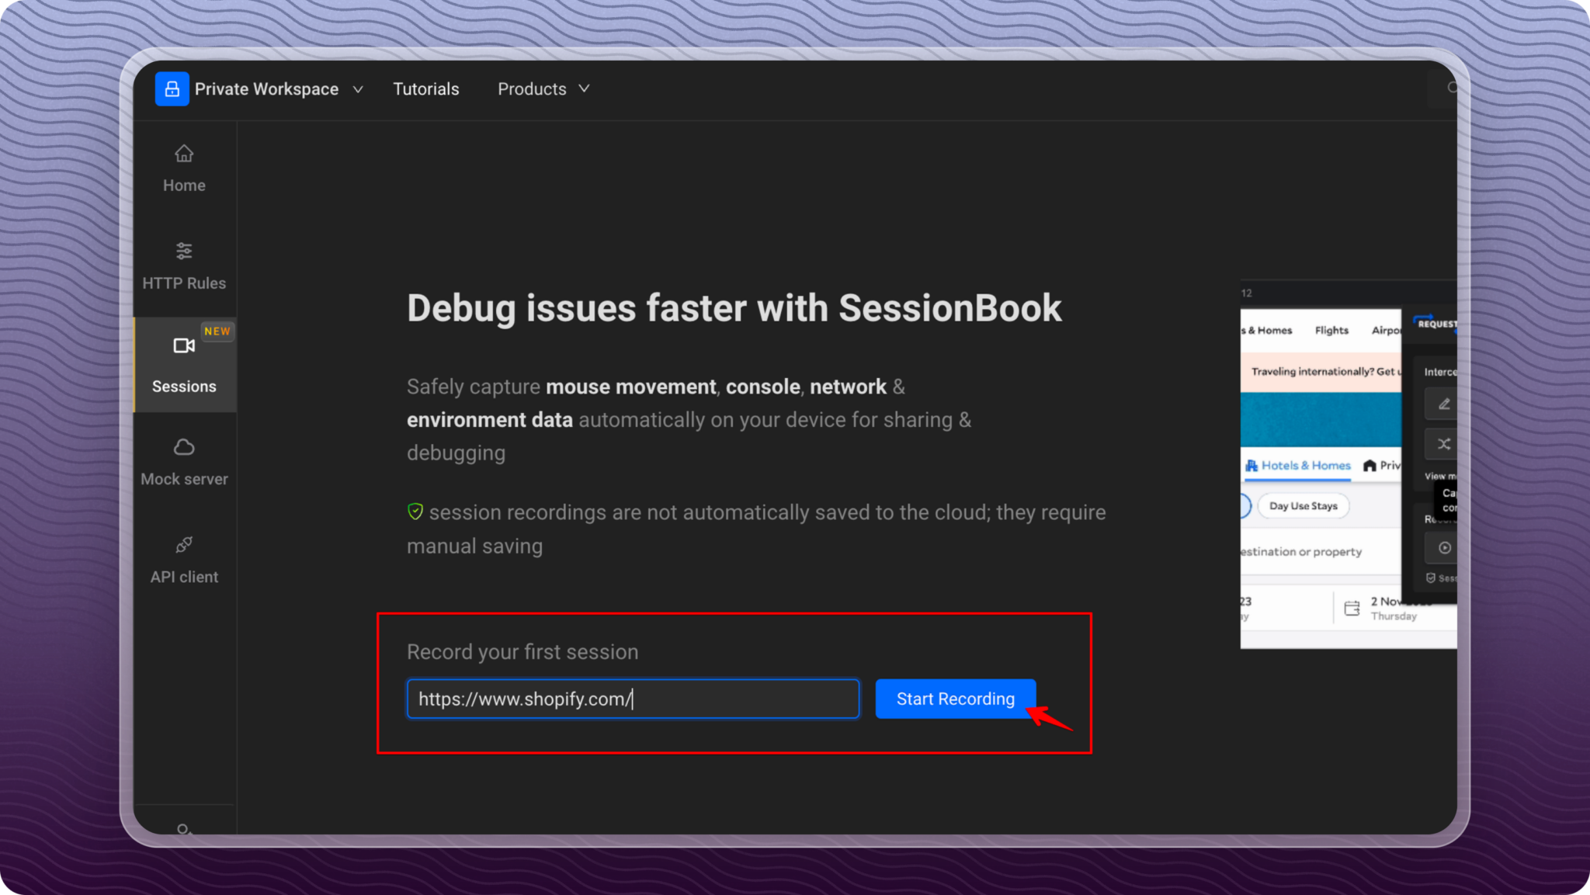Screen dimensions: 1590x895
Task: Navigate to Home in the sidebar
Action: (x=184, y=167)
